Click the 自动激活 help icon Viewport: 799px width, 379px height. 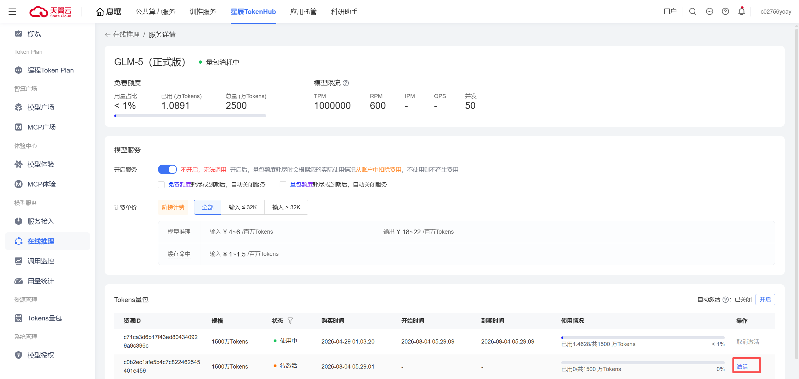(x=725, y=300)
